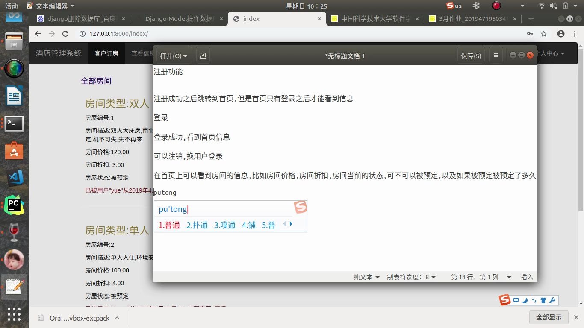Select the index tab
Screen dimensions: 584x328
tap(277, 19)
